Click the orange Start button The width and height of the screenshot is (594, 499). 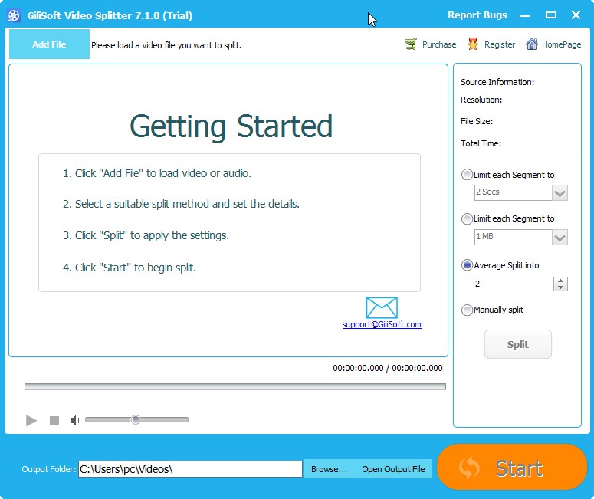(512, 467)
